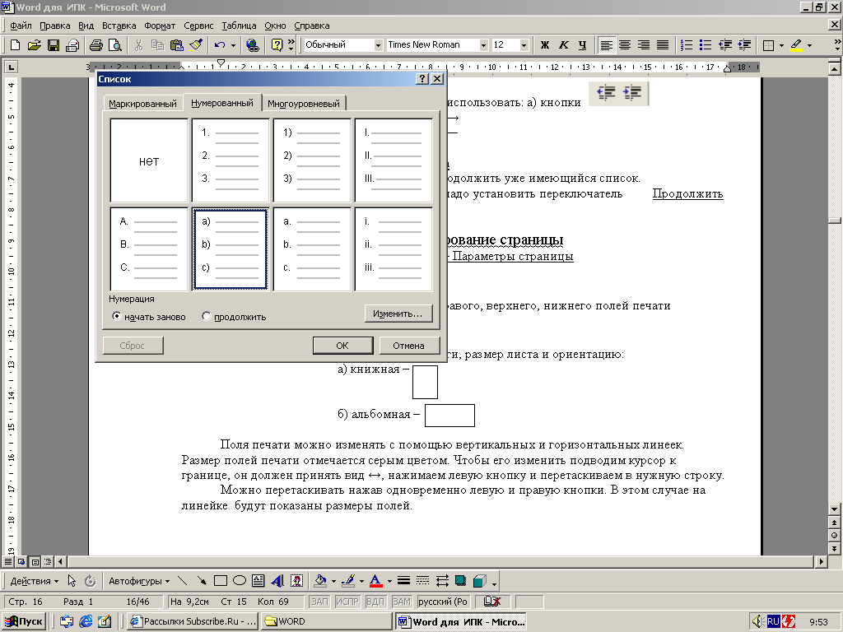Screen dimensions: 843x632
Task: Click the line color brush icon
Action: click(x=348, y=581)
